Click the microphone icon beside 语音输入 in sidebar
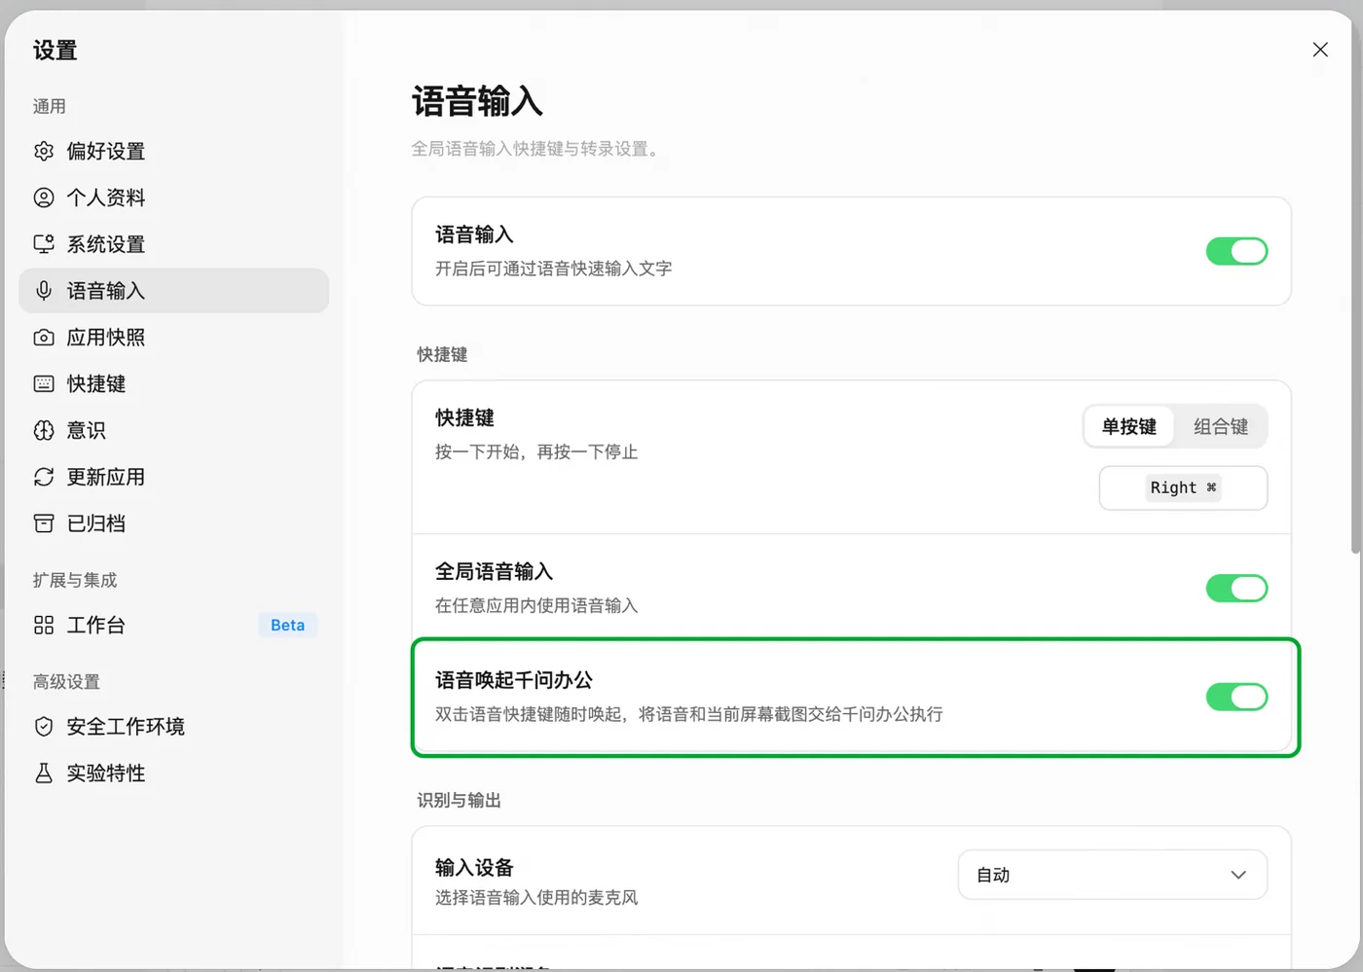This screenshot has height=972, width=1363. (44, 291)
